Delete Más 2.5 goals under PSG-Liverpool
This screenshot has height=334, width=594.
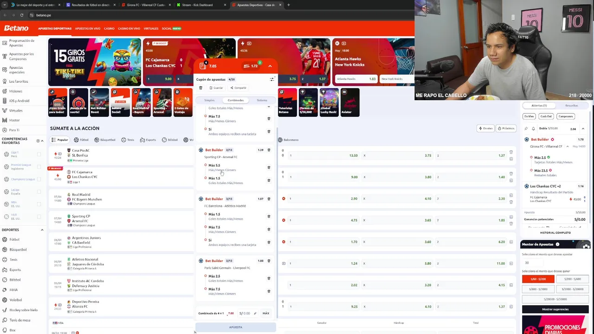click(269, 278)
